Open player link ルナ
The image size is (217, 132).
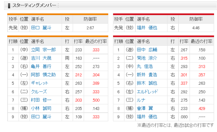tap(141, 100)
